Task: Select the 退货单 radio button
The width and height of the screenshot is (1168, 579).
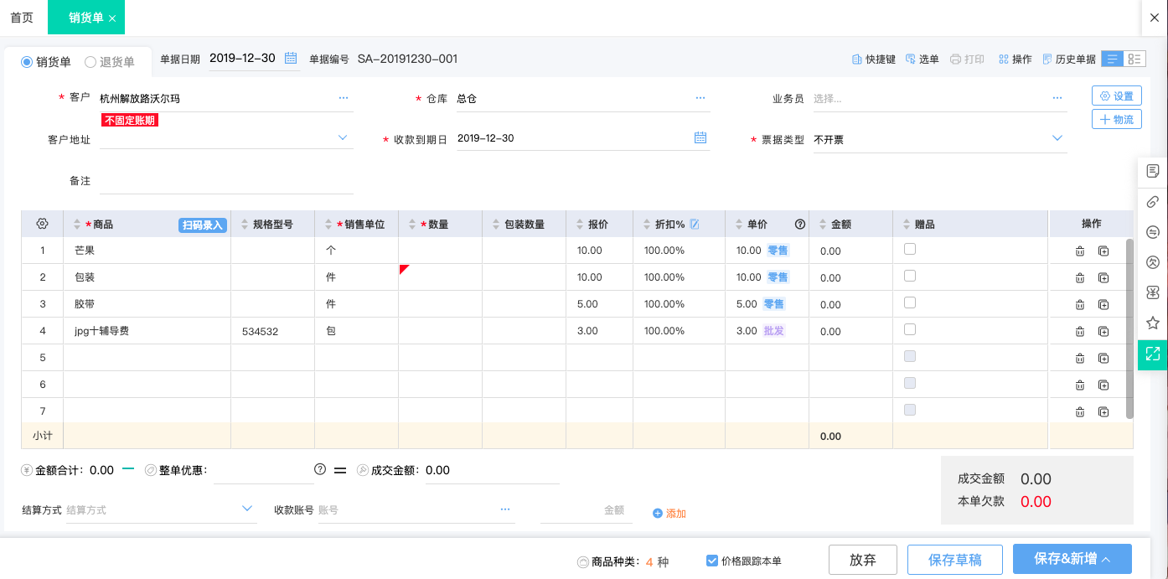Action: click(x=88, y=60)
